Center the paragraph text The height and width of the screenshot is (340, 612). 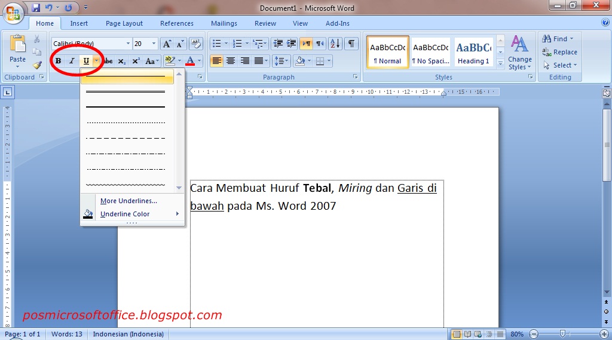click(x=231, y=61)
